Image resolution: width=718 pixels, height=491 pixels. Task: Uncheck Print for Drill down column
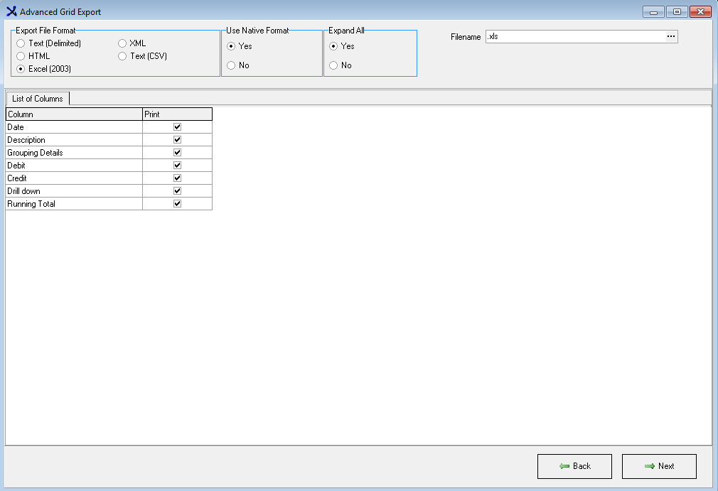(178, 191)
